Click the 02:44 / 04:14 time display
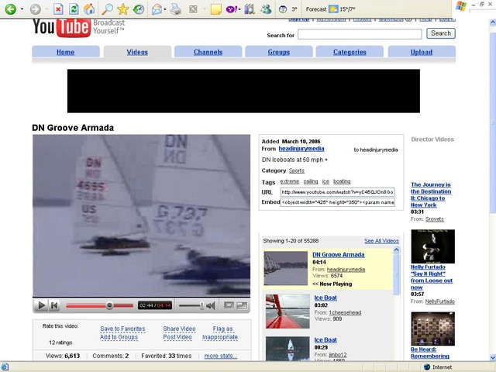 pos(155,305)
